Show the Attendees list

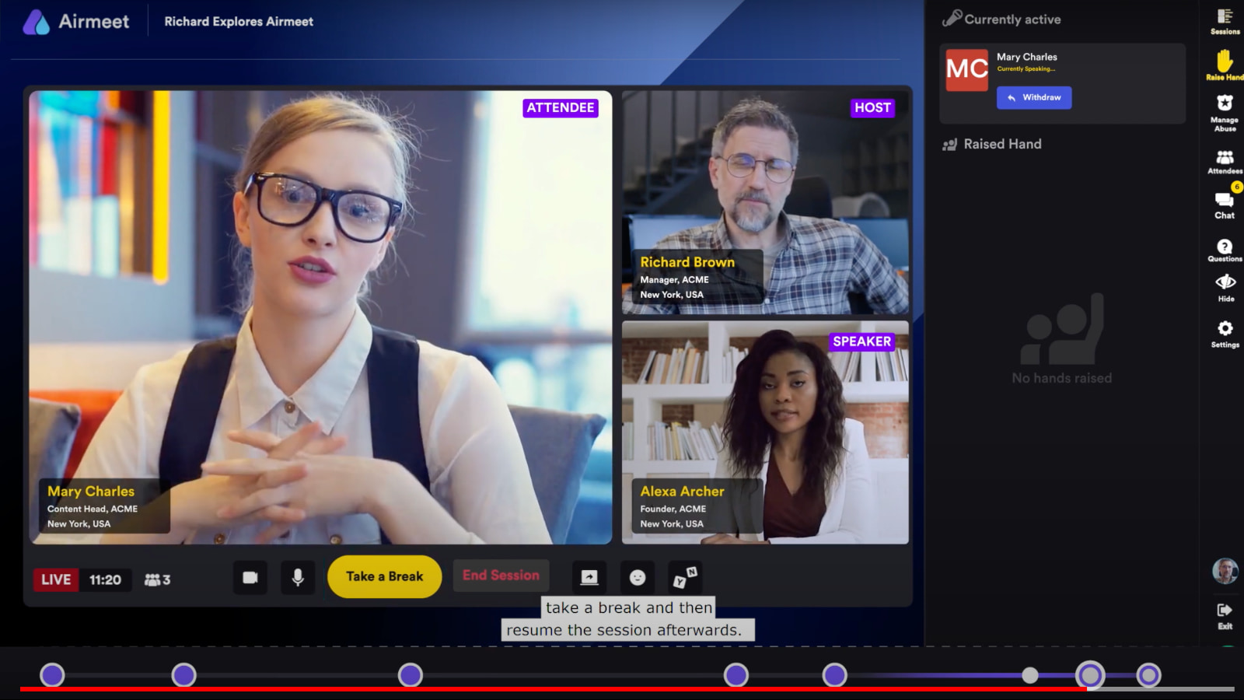[1225, 162]
